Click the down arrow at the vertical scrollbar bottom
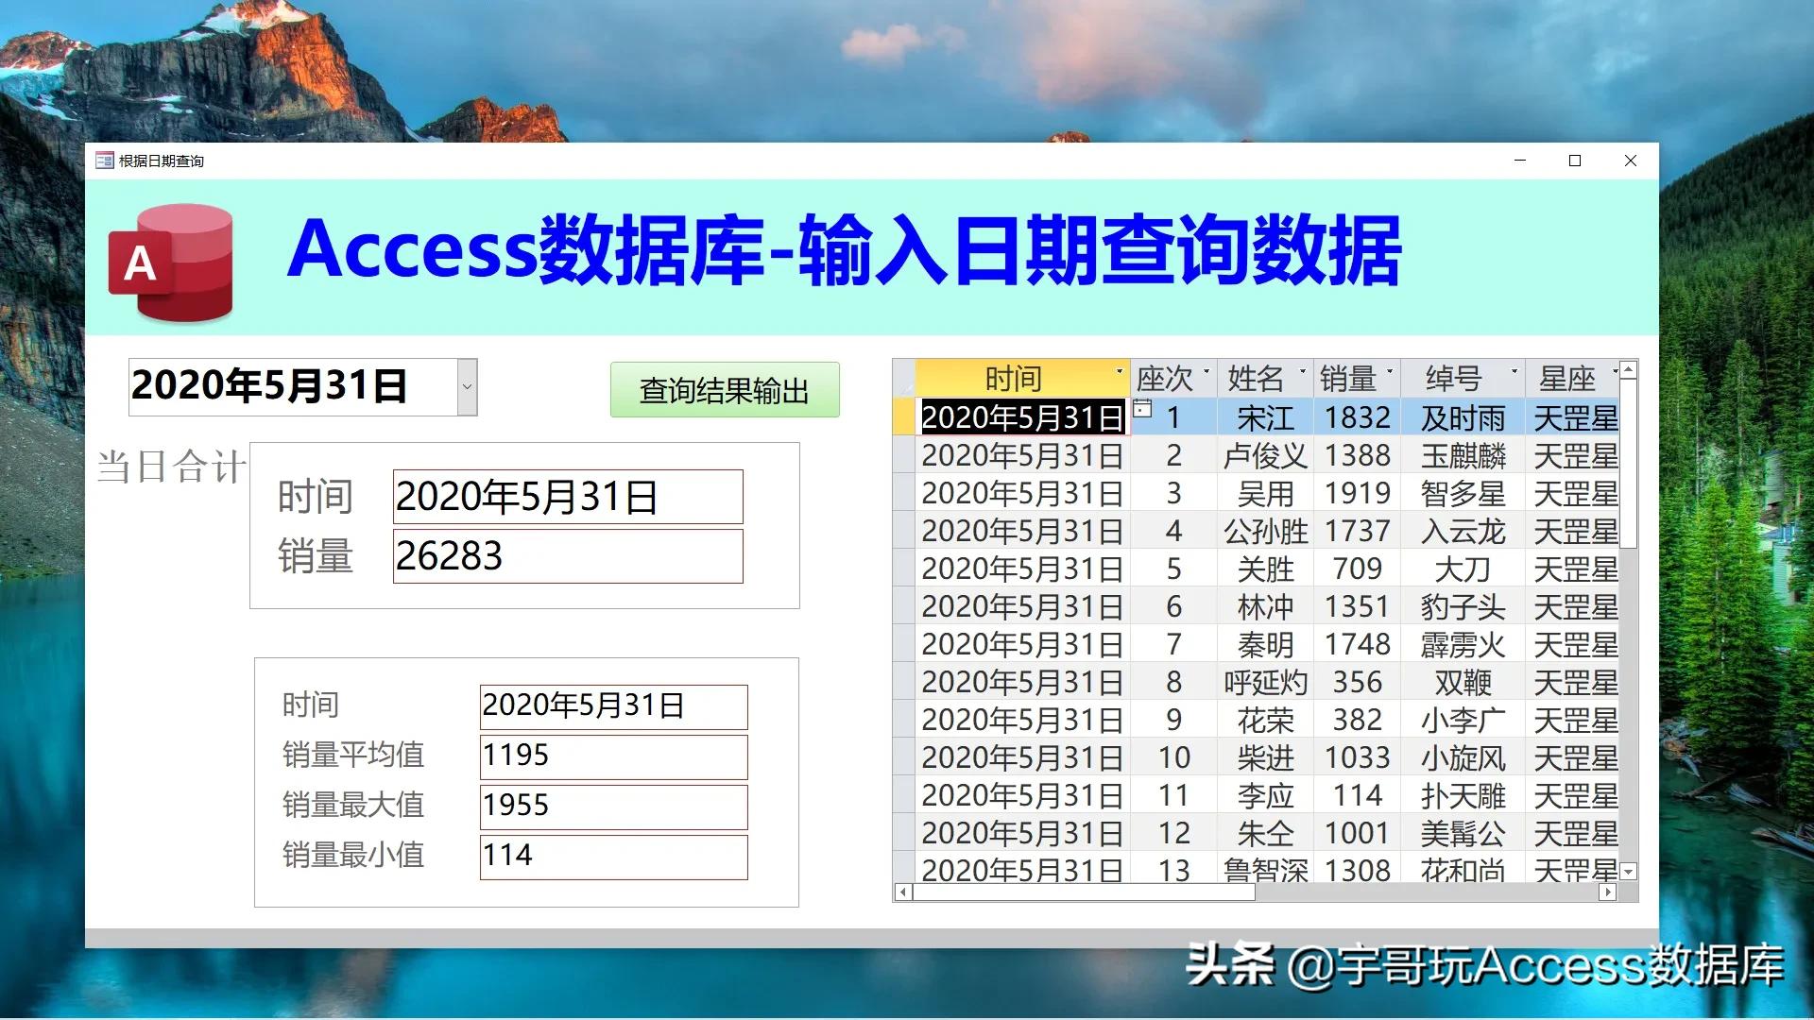Image resolution: width=1814 pixels, height=1020 pixels. (1629, 869)
